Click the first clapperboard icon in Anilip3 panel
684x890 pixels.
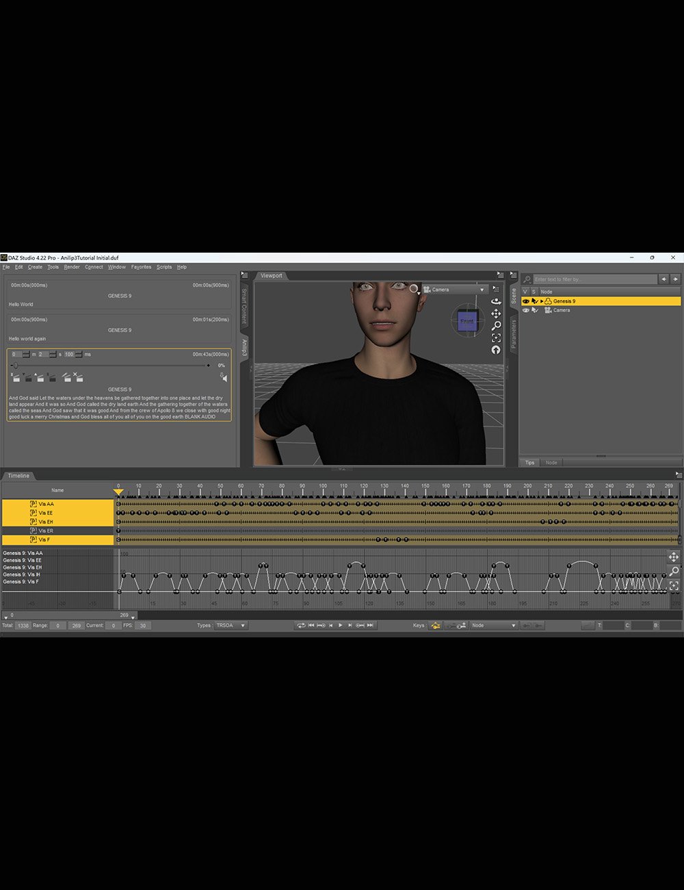click(16, 378)
